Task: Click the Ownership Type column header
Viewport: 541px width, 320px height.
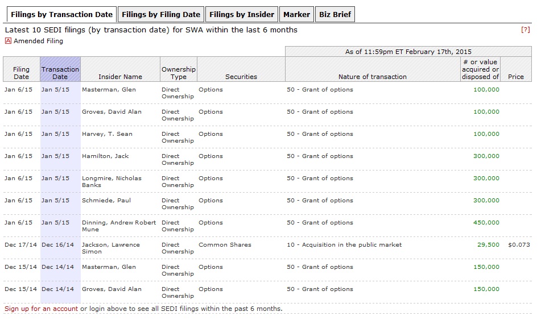Action: tap(178, 73)
